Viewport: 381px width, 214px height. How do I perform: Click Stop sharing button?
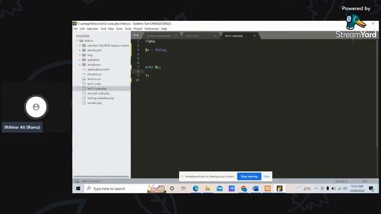(x=249, y=177)
